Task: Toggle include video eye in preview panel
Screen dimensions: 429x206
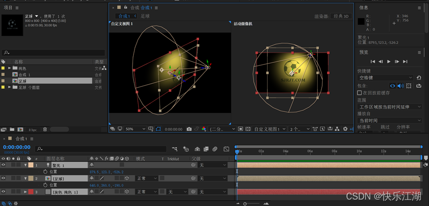Action: pyautogui.click(x=393, y=86)
